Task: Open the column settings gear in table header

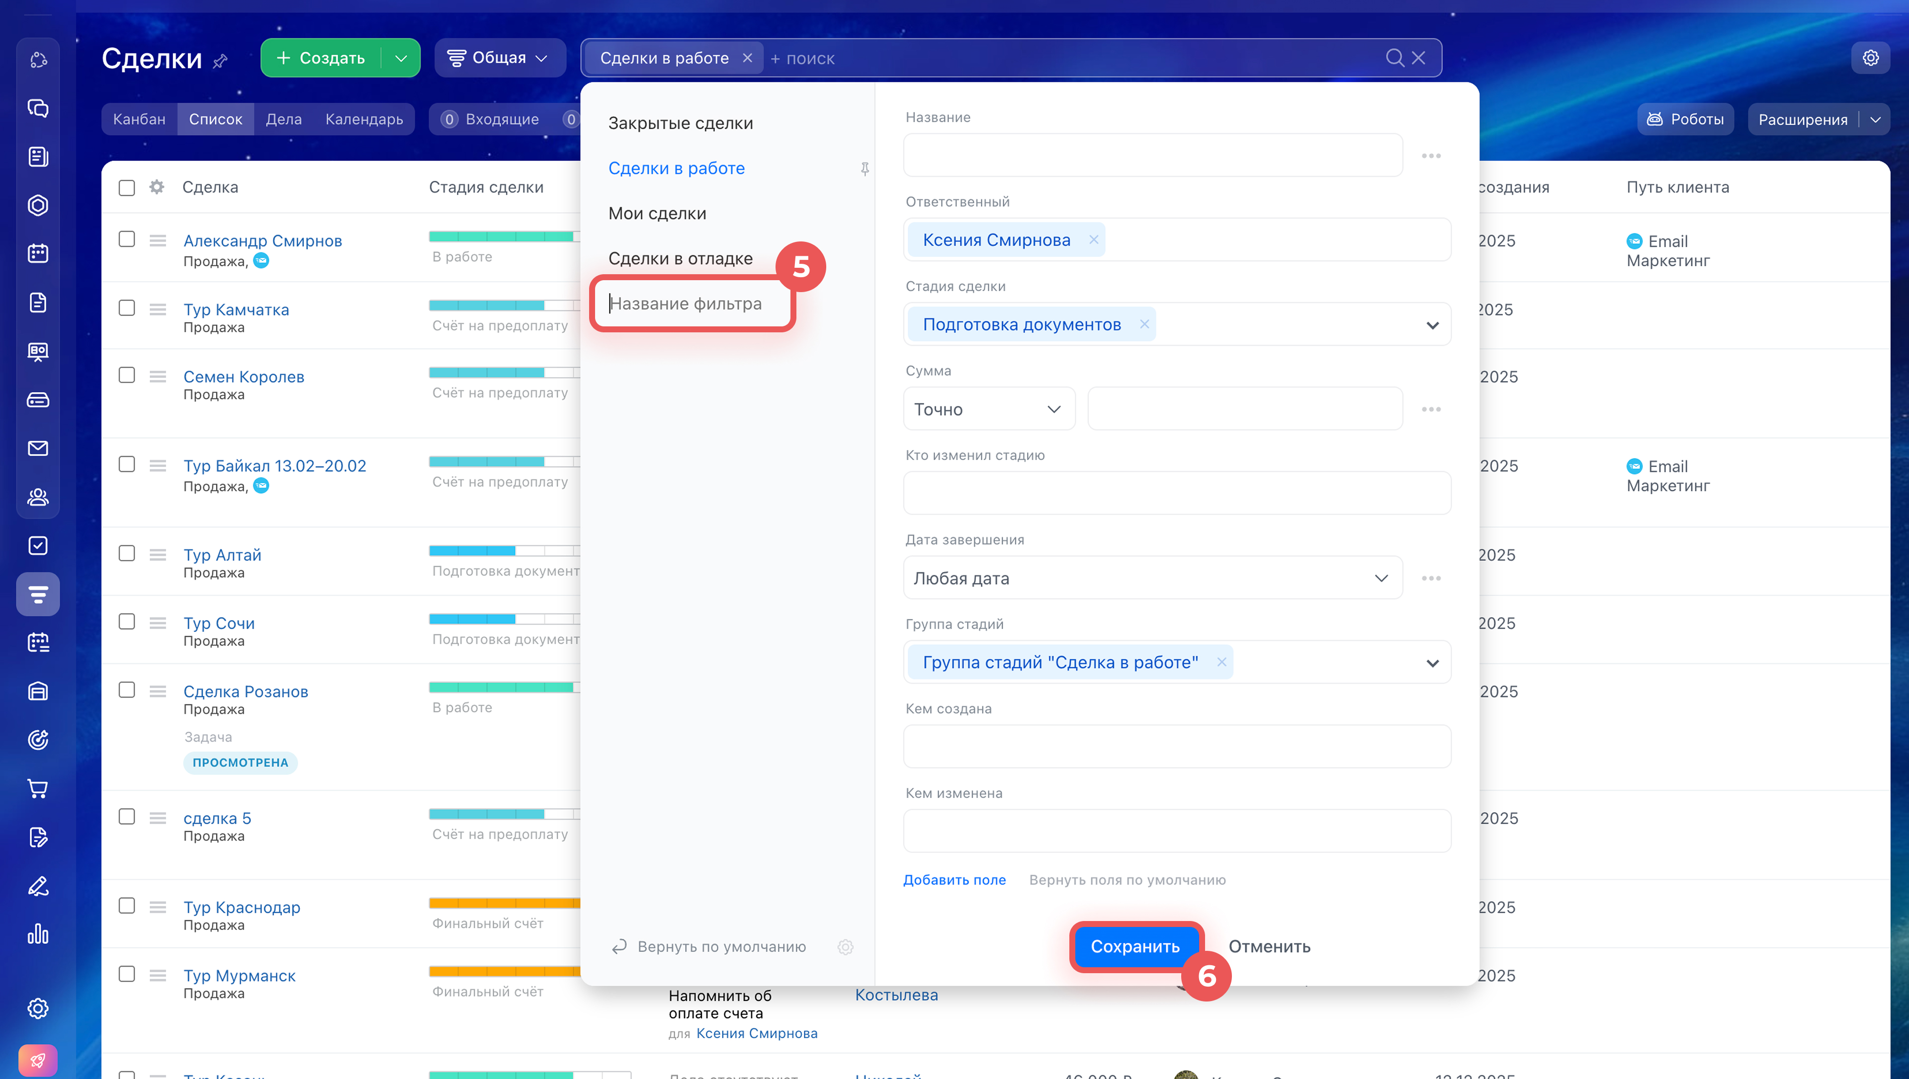Action: [157, 187]
